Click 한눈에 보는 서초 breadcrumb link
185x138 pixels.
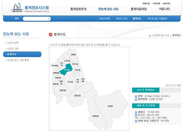click(x=161, y=35)
